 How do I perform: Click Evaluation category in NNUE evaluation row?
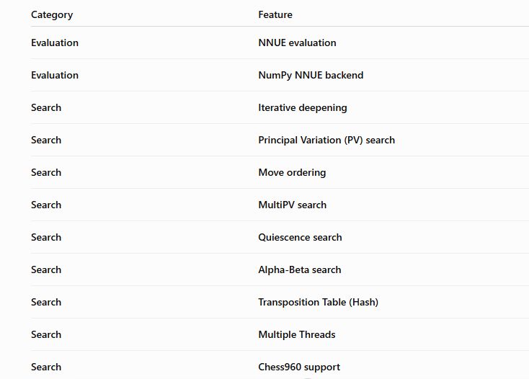click(x=55, y=43)
